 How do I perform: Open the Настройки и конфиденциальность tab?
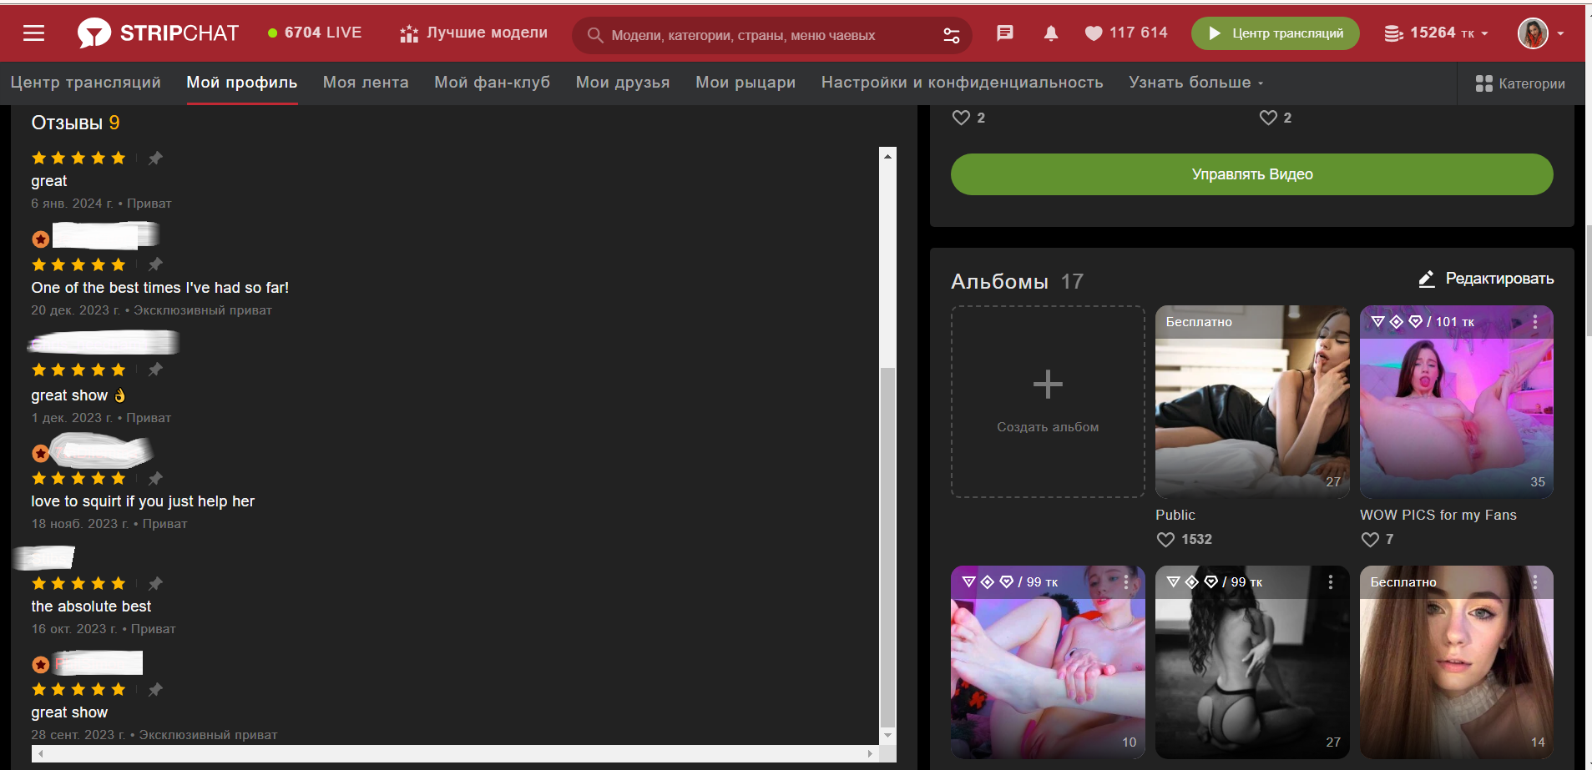(x=962, y=83)
